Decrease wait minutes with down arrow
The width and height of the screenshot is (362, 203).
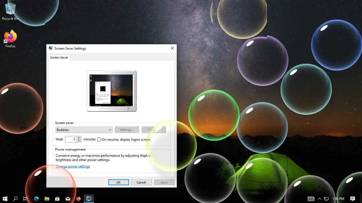click(79, 141)
